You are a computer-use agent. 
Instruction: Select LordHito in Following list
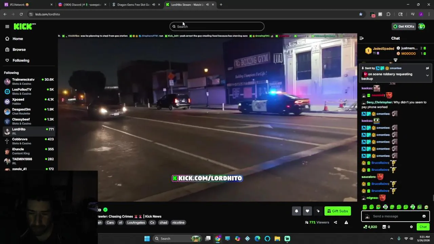(x=29, y=131)
